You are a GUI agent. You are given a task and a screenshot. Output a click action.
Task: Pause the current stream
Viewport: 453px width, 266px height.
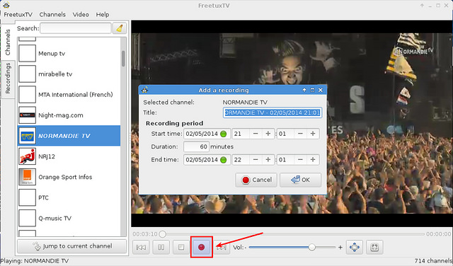point(161,247)
